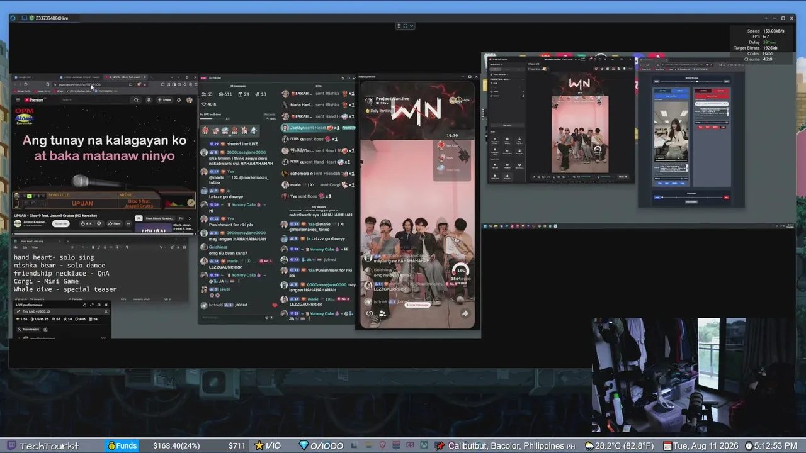Click the 15% gift goal ring
Screen dimensions: 806x453
pyautogui.click(x=460, y=271)
